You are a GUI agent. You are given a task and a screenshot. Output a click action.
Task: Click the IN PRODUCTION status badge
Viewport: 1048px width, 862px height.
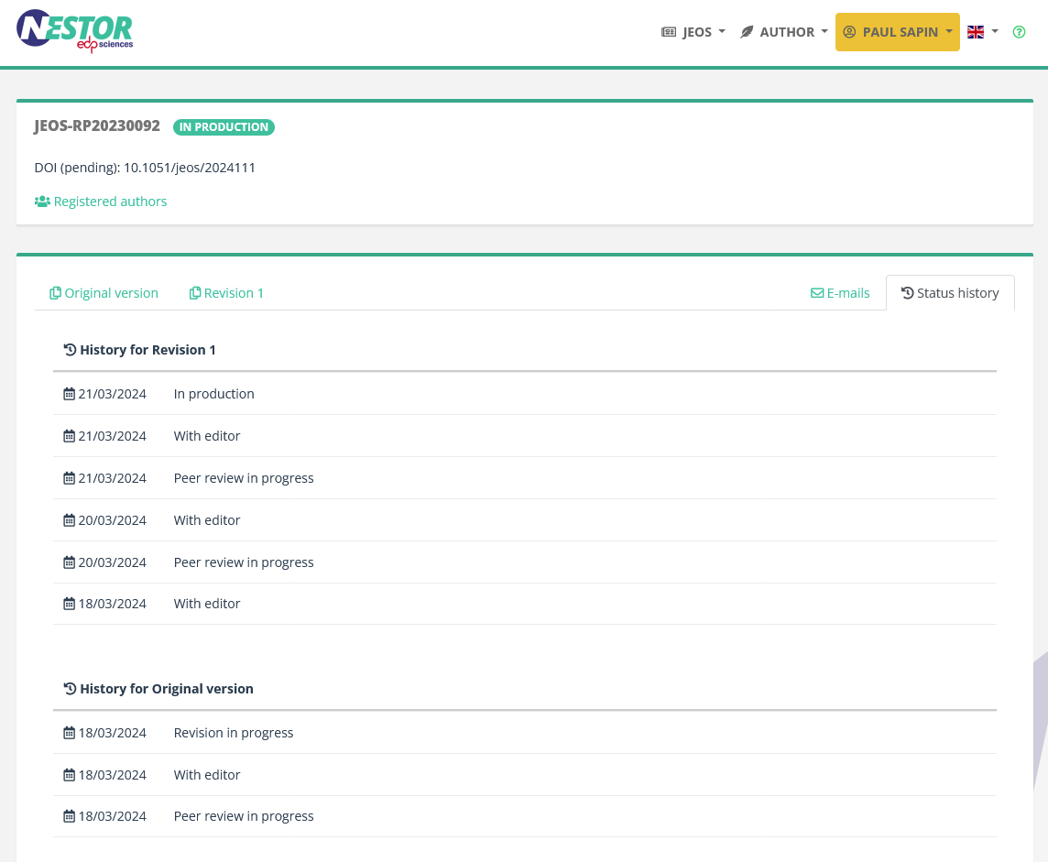224,127
